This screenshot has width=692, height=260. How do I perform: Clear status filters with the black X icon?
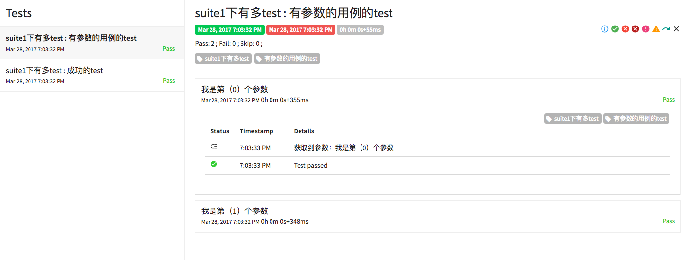coord(676,29)
